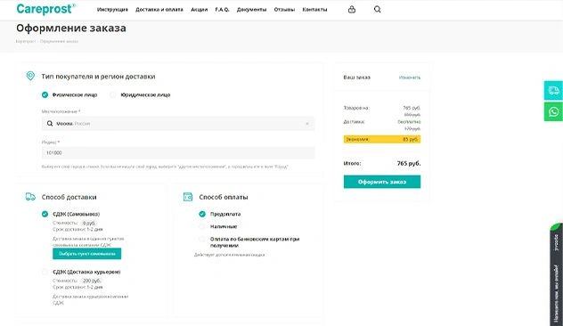Open the Москва location combo box
563x326 pixels.
[x=178, y=124]
